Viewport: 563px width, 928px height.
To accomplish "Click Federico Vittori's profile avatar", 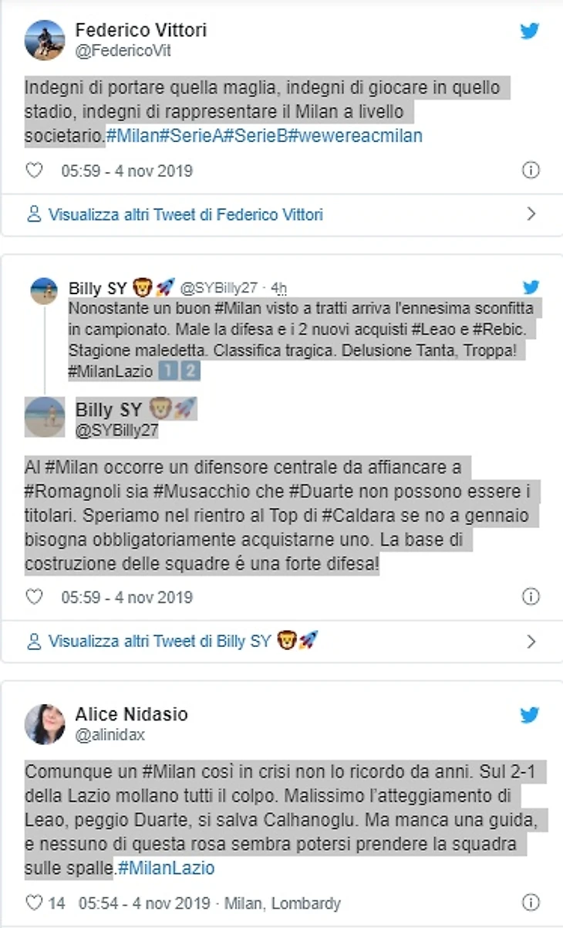I will click(45, 40).
